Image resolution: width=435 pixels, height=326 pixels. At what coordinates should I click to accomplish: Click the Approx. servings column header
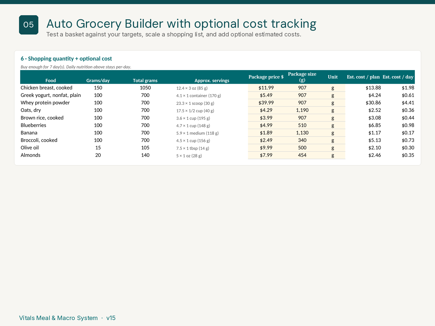pos(212,80)
